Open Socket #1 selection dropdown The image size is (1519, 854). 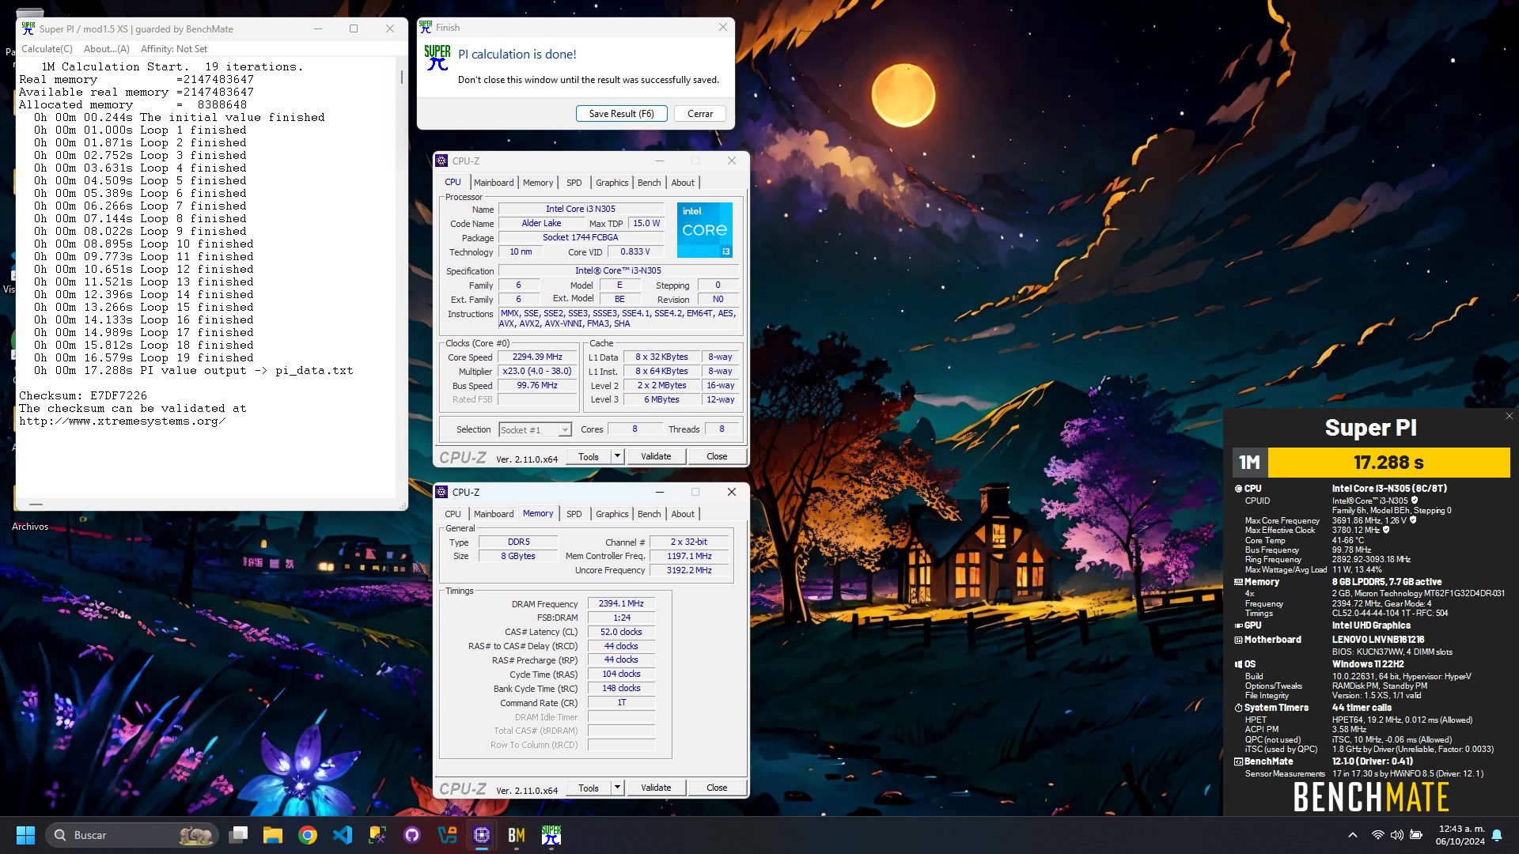pos(535,429)
